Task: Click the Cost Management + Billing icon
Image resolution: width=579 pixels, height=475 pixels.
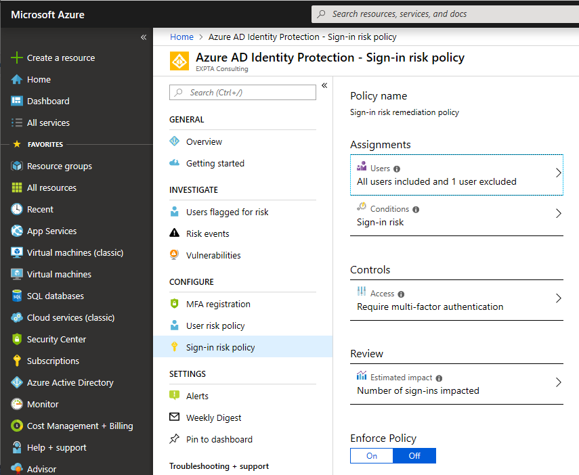Action: click(17, 426)
